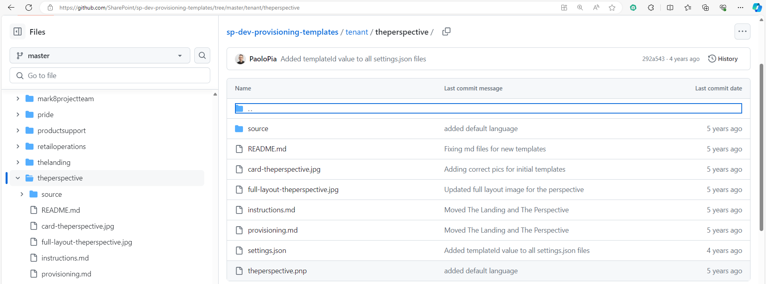Collapse the theperspective folder in tree
Viewport: 766px width, 284px height.
coord(18,178)
